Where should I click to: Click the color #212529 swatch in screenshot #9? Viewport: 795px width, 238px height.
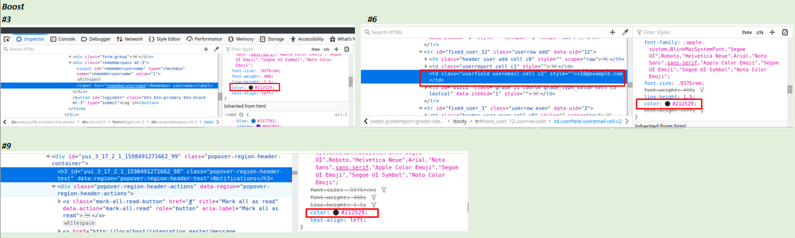[336, 213]
